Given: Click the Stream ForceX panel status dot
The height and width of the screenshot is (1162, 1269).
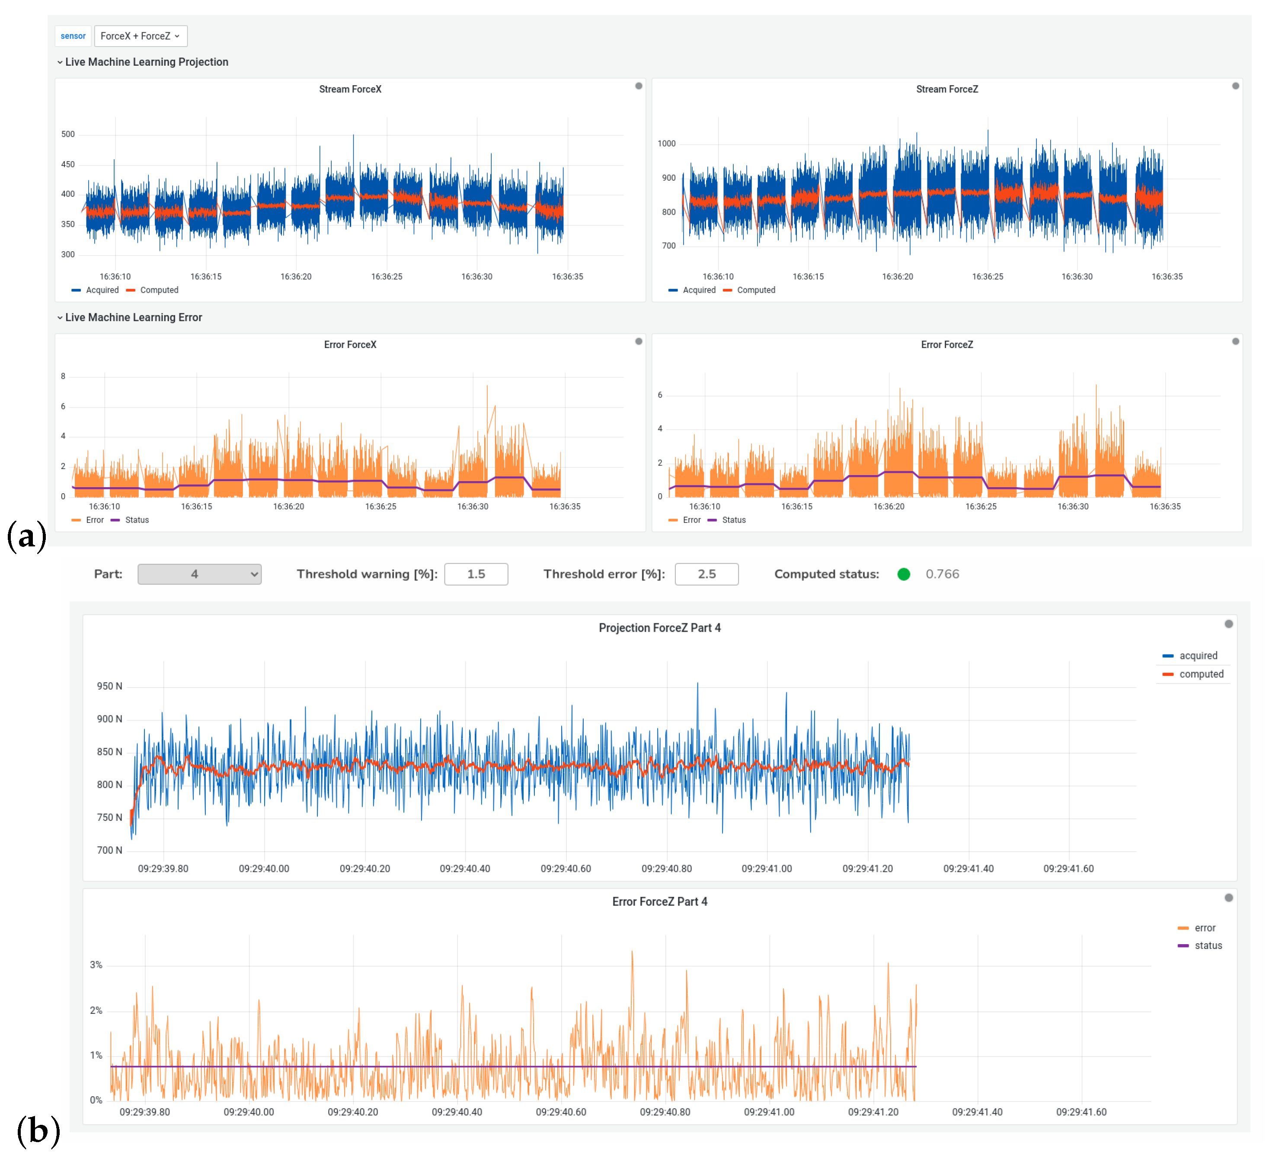Looking at the screenshot, I should tap(638, 86).
